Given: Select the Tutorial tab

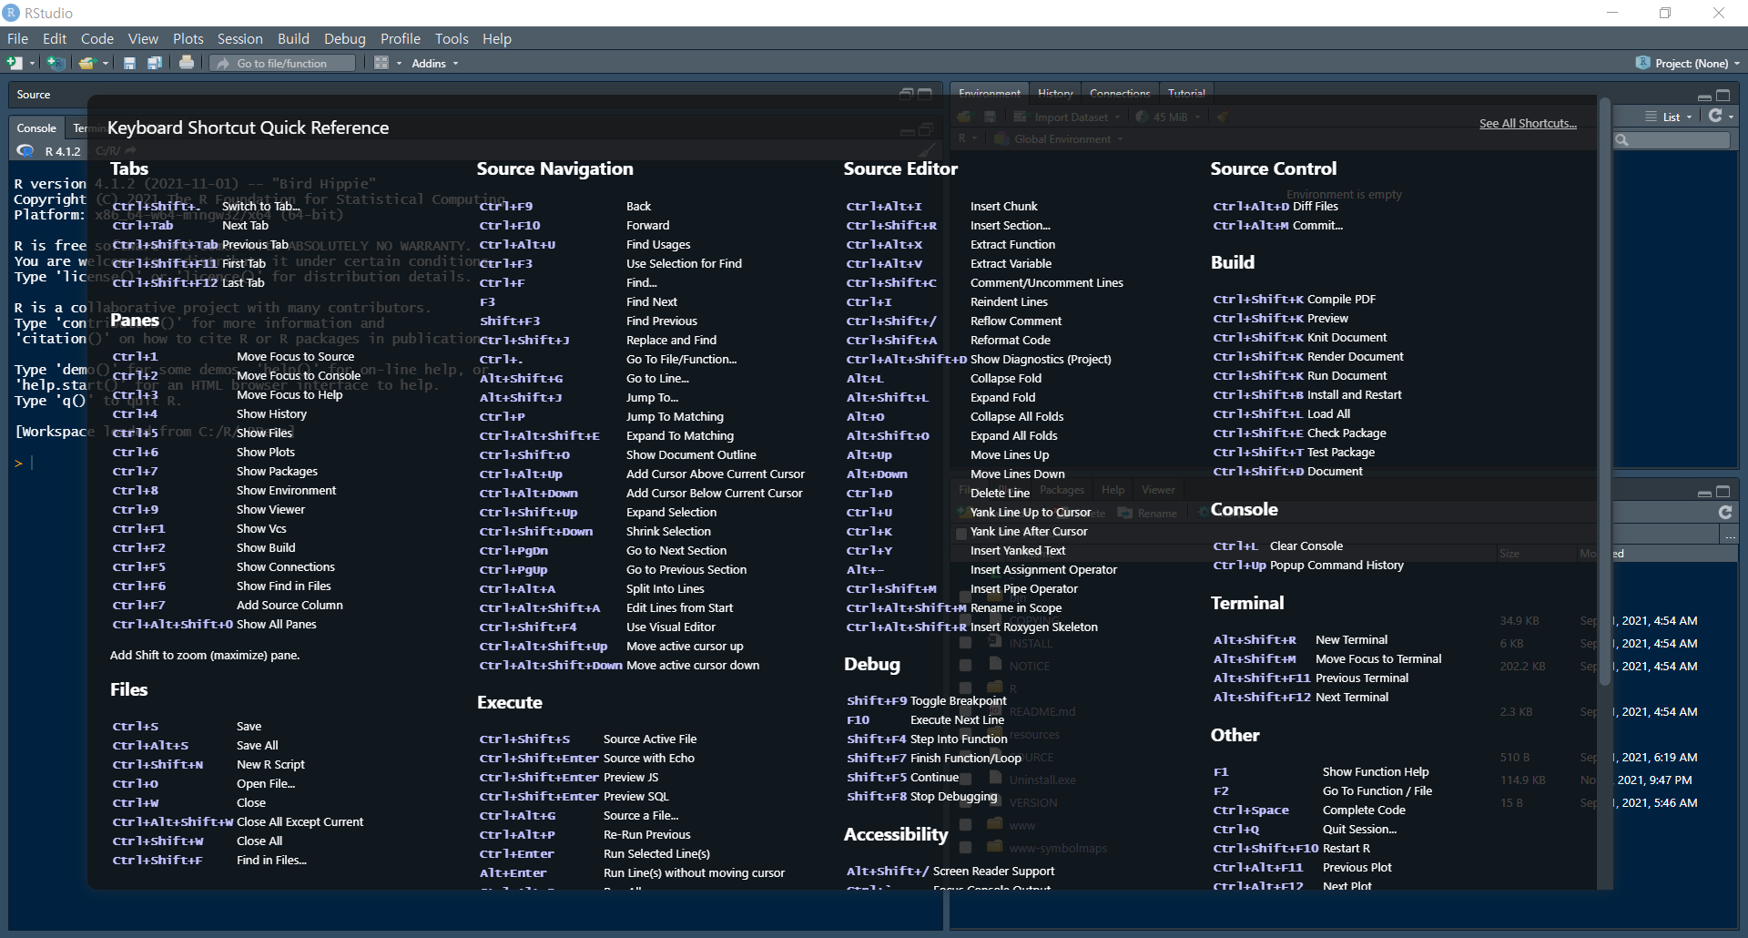Looking at the screenshot, I should tap(1186, 93).
